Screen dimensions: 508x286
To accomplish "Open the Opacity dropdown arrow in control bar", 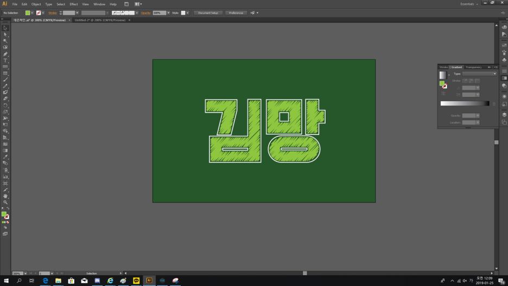I will [x=168, y=12].
